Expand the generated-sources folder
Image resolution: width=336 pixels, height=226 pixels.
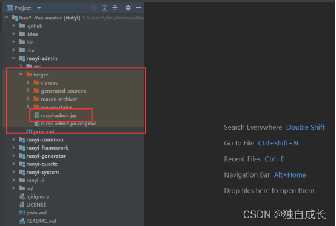(x=28, y=90)
